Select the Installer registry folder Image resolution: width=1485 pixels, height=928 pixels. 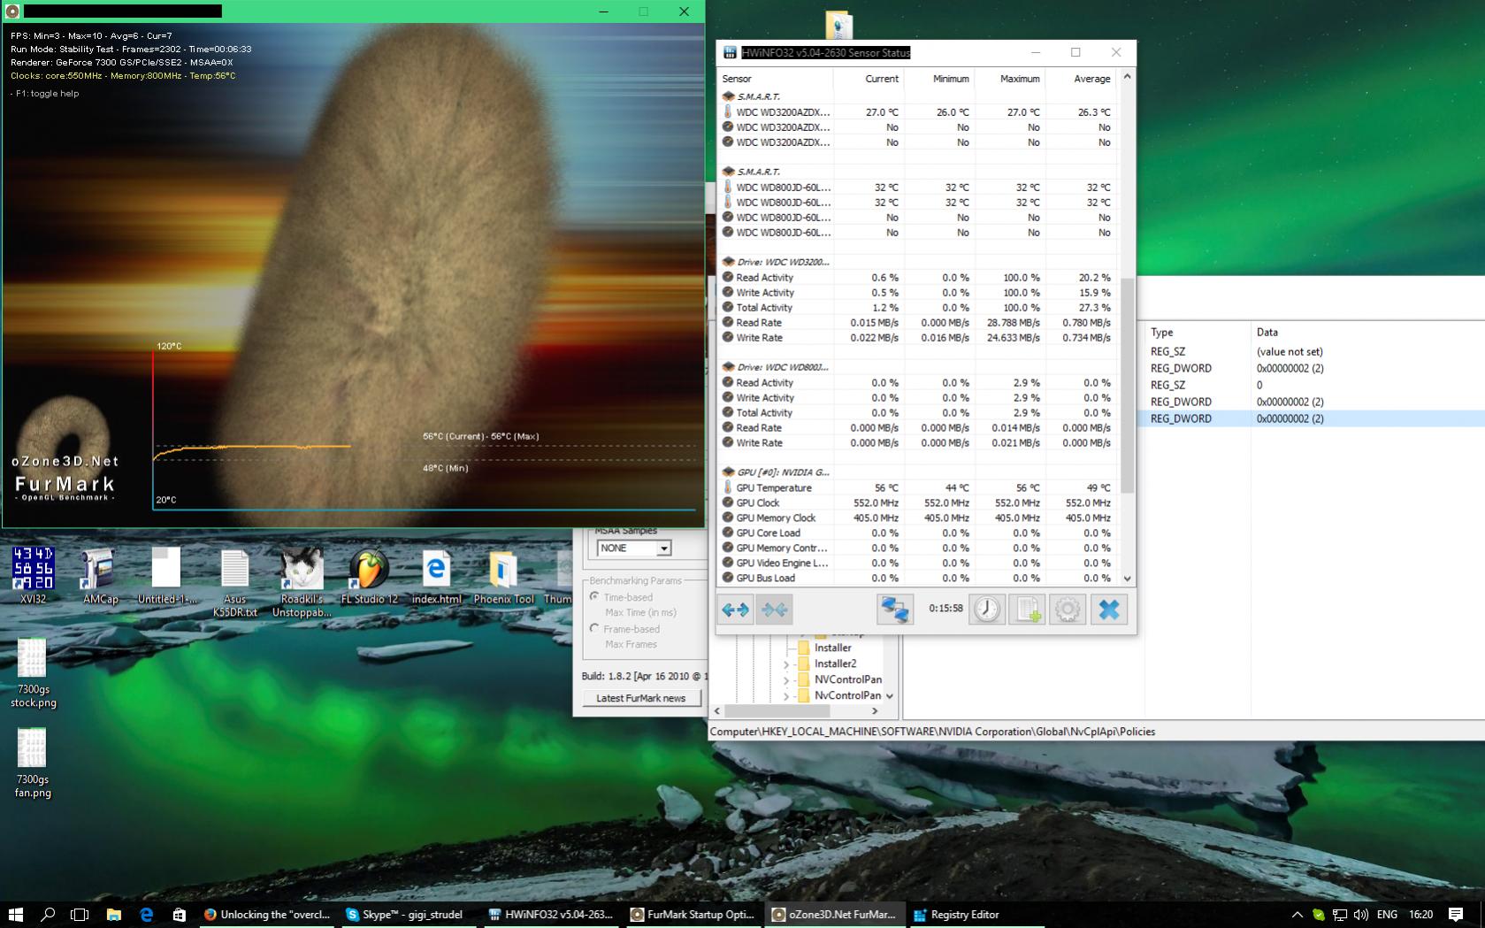coord(831,648)
